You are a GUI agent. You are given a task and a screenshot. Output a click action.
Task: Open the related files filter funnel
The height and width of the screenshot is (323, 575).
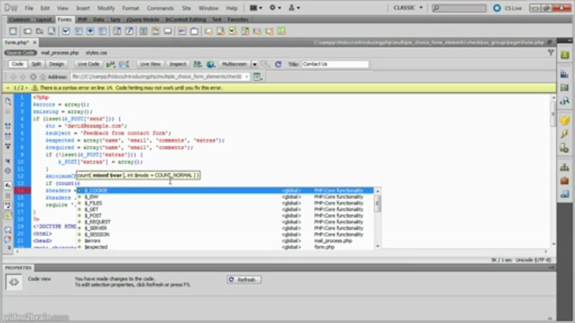coord(551,53)
